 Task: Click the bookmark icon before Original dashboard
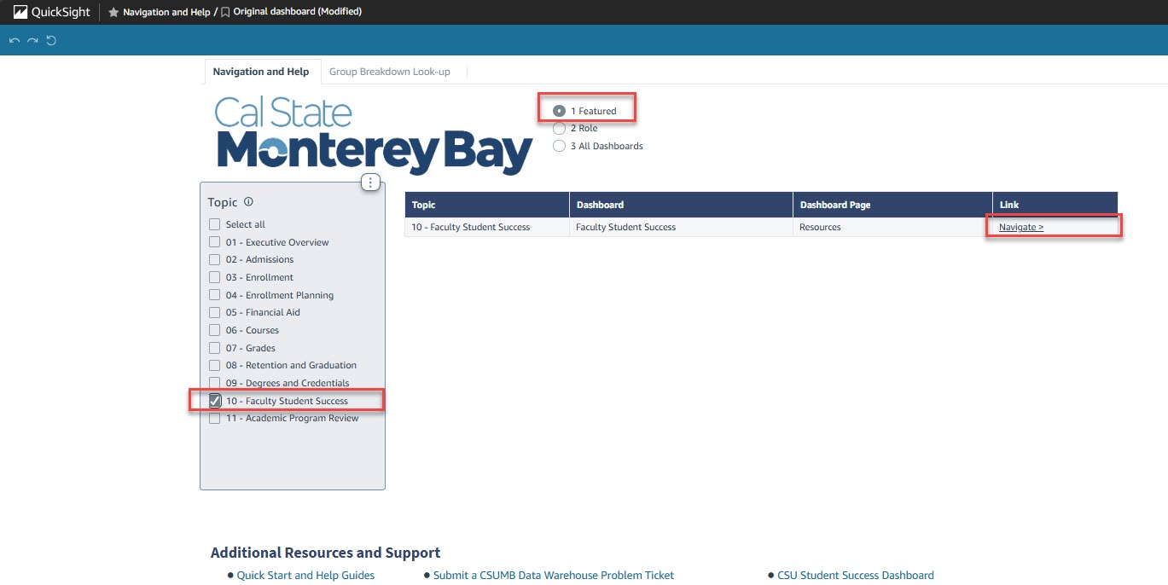pyautogui.click(x=224, y=12)
